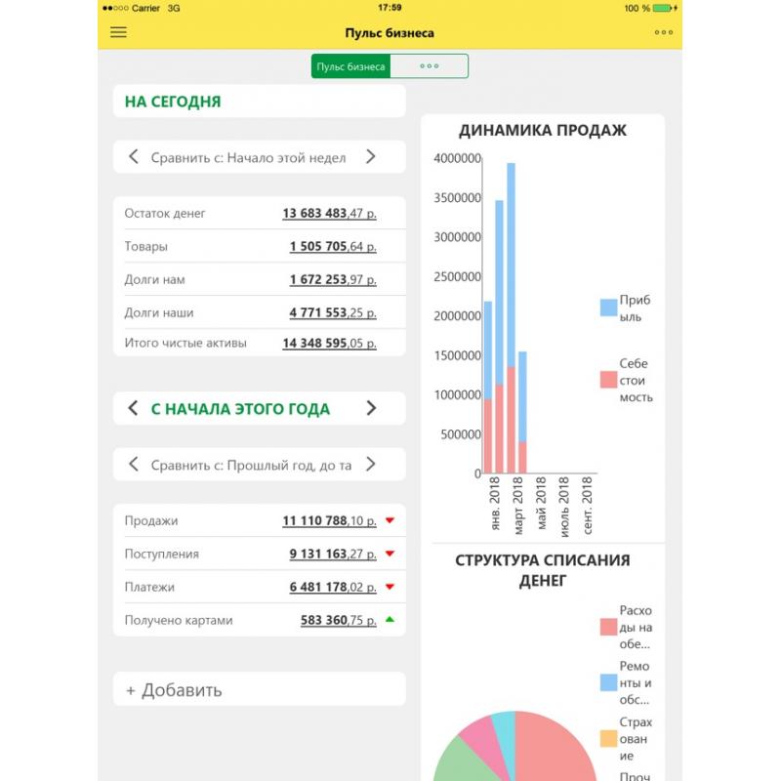Image resolution: width=781 pixels, height=781 pixels.
Task: Switch to the three-dots tab segment
Action: pyautogui.click(x=429, y=66)
